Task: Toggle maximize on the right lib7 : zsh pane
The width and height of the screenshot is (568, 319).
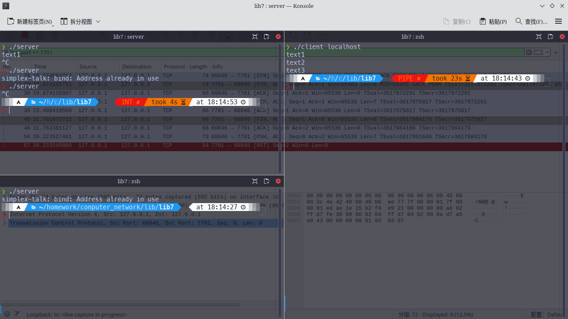Action: pos(539,37)
